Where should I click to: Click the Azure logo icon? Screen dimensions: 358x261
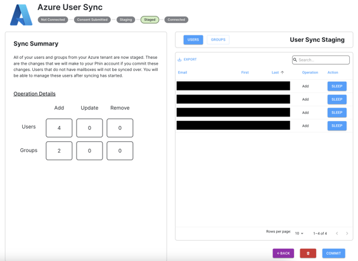point(21,15)
